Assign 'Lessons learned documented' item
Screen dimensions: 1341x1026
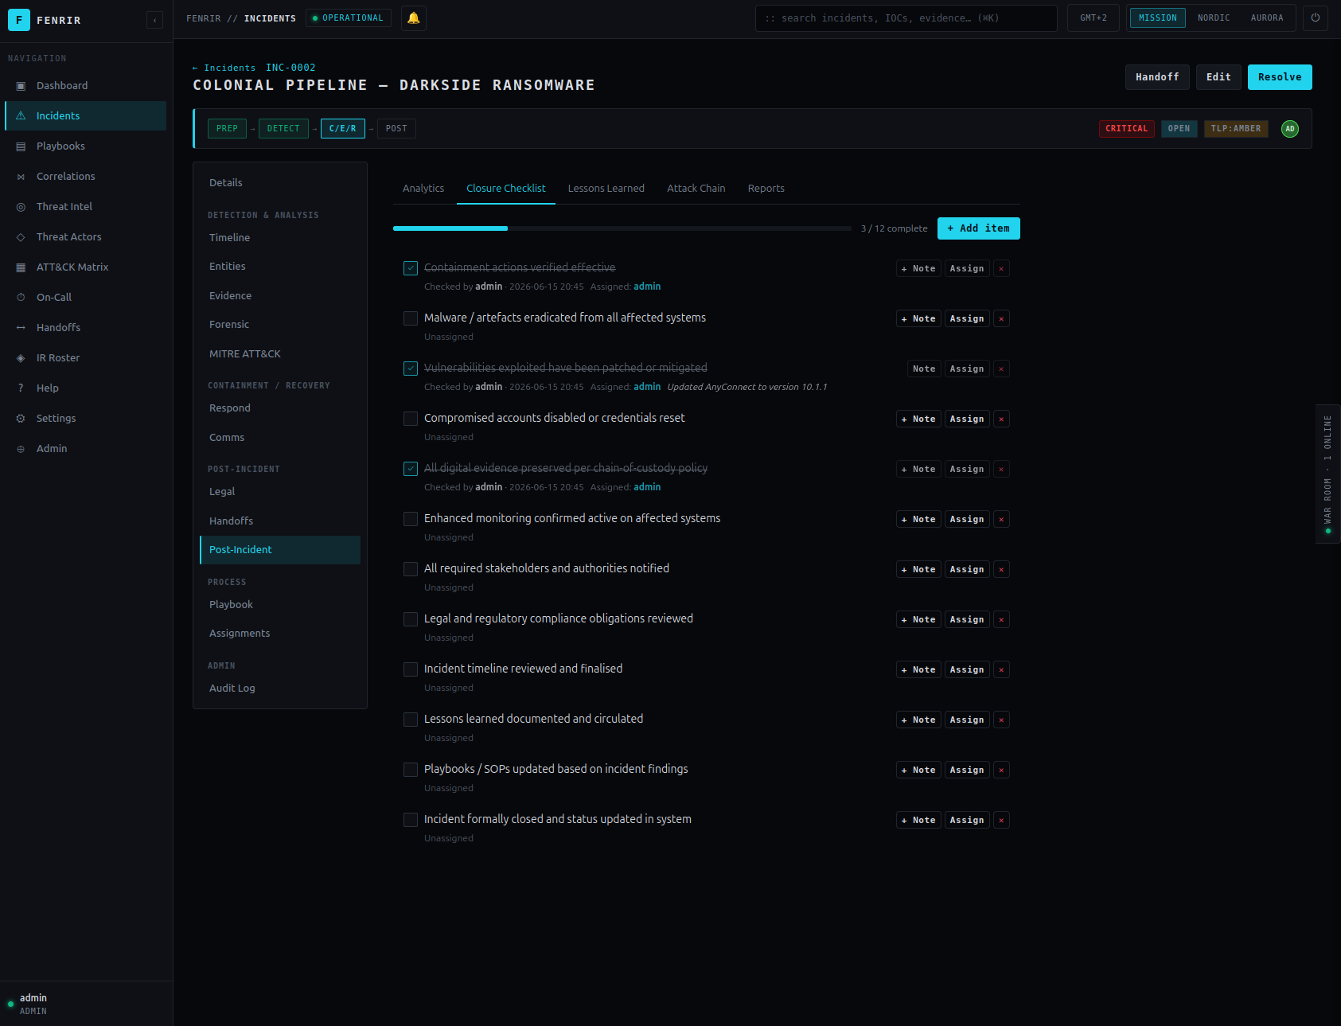[967, 720]
